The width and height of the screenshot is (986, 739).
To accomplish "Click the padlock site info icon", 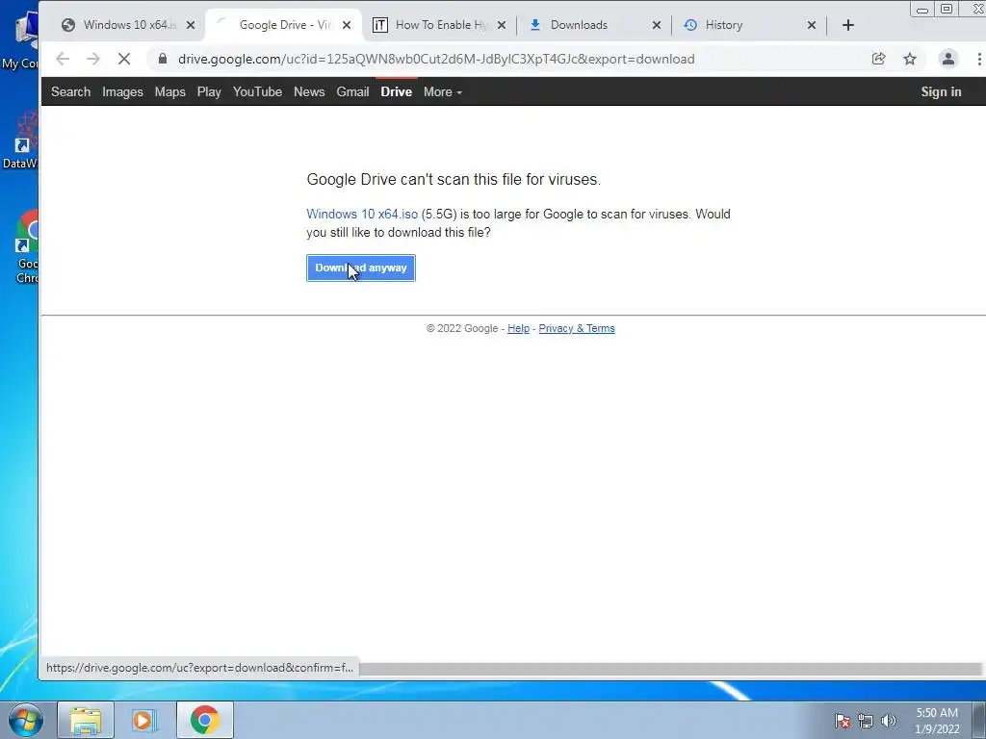I will 163,59.
